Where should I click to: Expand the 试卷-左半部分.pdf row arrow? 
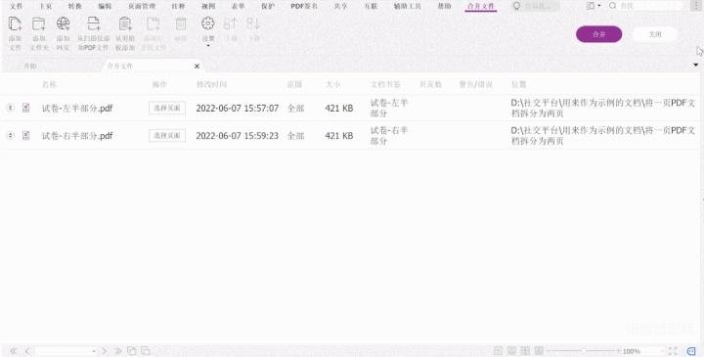click(11, 108)
